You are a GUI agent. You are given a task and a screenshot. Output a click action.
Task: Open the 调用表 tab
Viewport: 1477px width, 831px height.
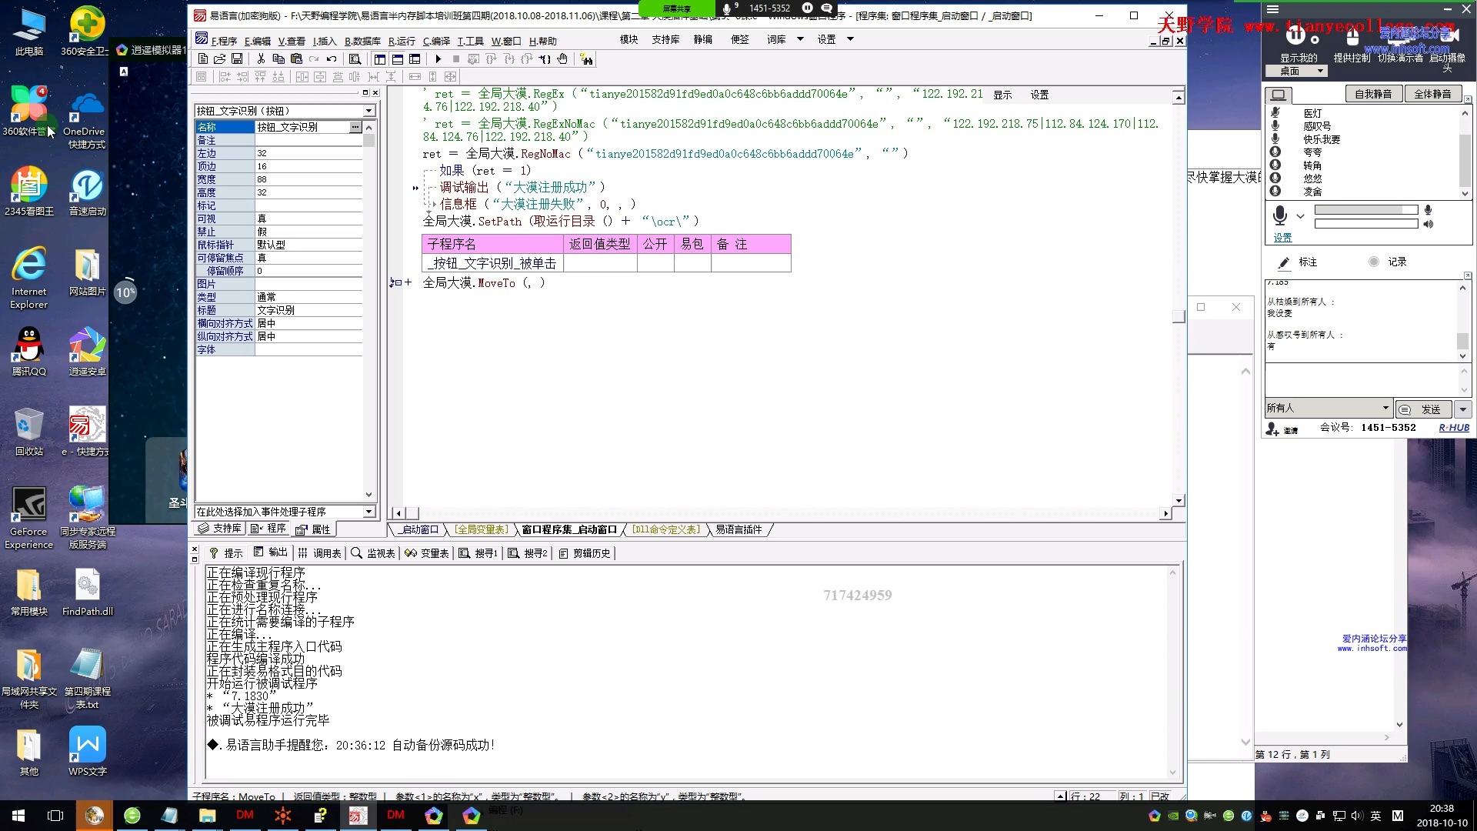pyautogui.click(x=320, y=553)
